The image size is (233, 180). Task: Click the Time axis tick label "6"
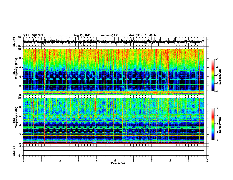(x=134, y=161)
